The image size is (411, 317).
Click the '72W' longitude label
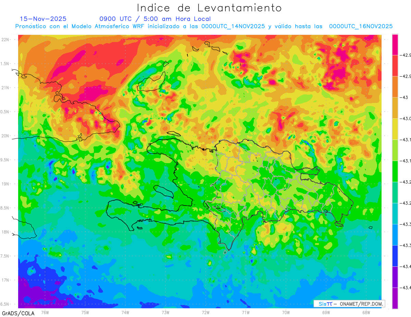click(x=206, y=312)
